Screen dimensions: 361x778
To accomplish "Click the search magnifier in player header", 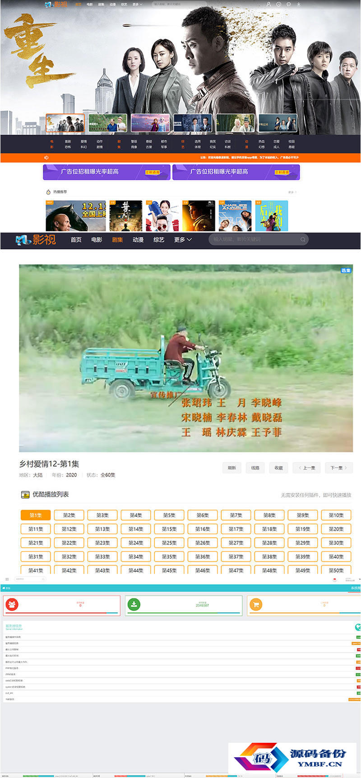I will 303,240.
